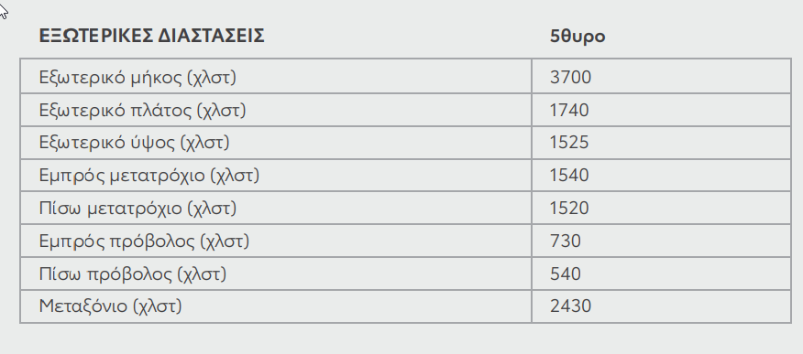Select the rear track value 1520
Screen dimensions: 803x354
(x=569, y=209)
